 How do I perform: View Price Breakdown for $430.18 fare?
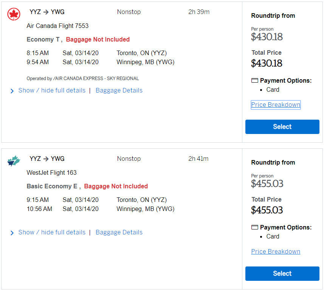pos(276,105)
